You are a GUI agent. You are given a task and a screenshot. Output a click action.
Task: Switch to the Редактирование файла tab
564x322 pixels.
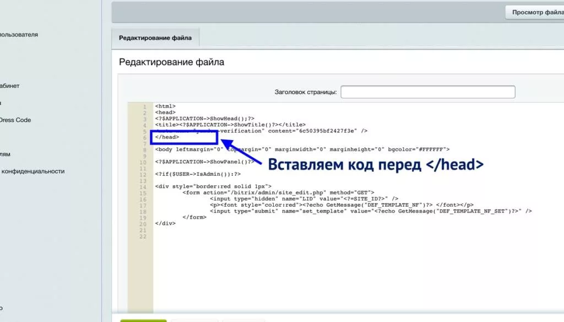pos(155,38)
